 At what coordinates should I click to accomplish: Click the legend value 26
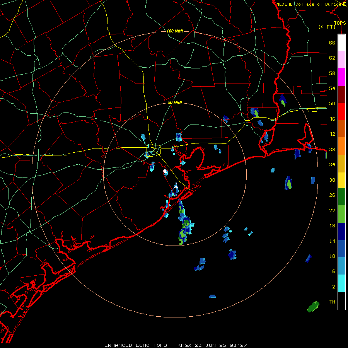(332, 195)
